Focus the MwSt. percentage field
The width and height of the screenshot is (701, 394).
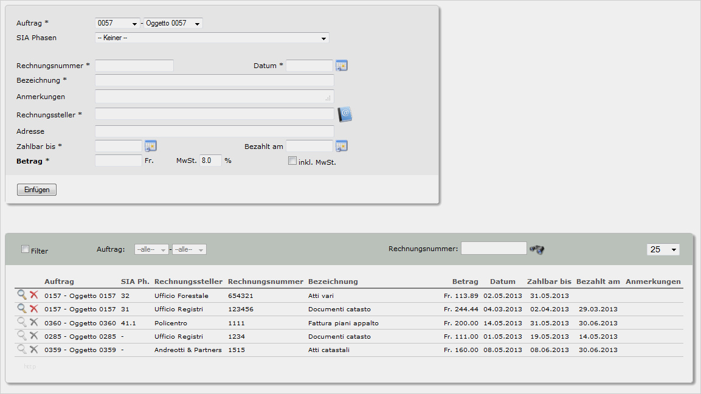210,161
